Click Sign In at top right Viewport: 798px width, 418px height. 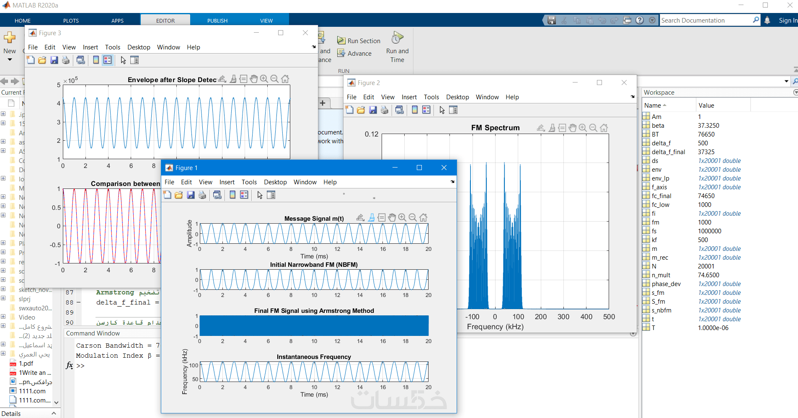coord(788,20)
